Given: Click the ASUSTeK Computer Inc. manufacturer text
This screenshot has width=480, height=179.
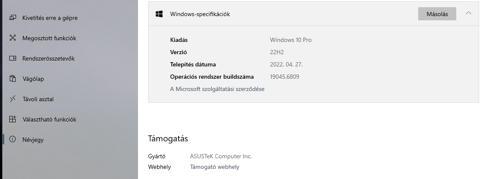Looking at the screenshot, I should pyautogui.click(x=221, y=156).
